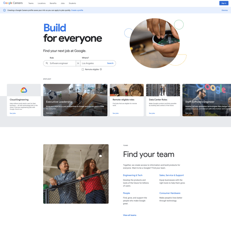
Task: Click the magnifier icon in the Role field
Action: (47, 63)
